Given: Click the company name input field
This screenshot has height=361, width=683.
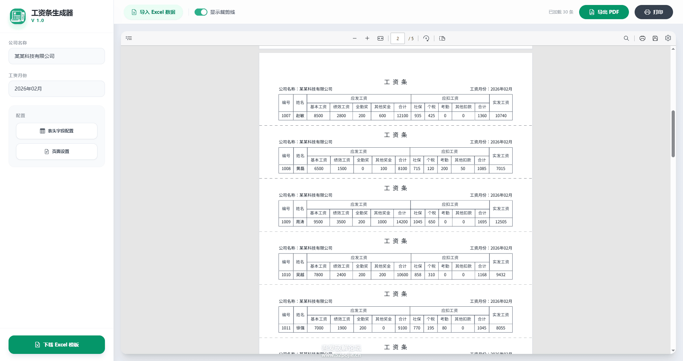Looking at the screenshot, I should (57, 56).
